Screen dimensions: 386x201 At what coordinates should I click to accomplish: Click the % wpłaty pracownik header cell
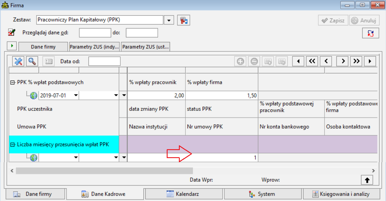[157, 82]
